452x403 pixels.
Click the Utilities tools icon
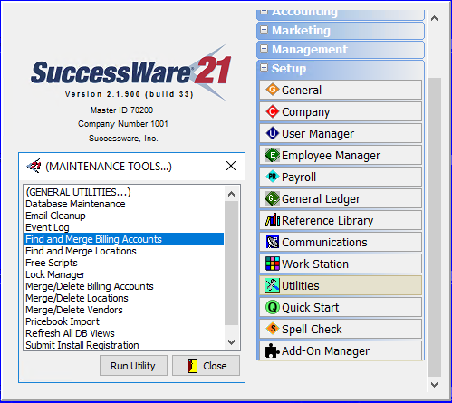pyautogui.click(x=273, y=285)
